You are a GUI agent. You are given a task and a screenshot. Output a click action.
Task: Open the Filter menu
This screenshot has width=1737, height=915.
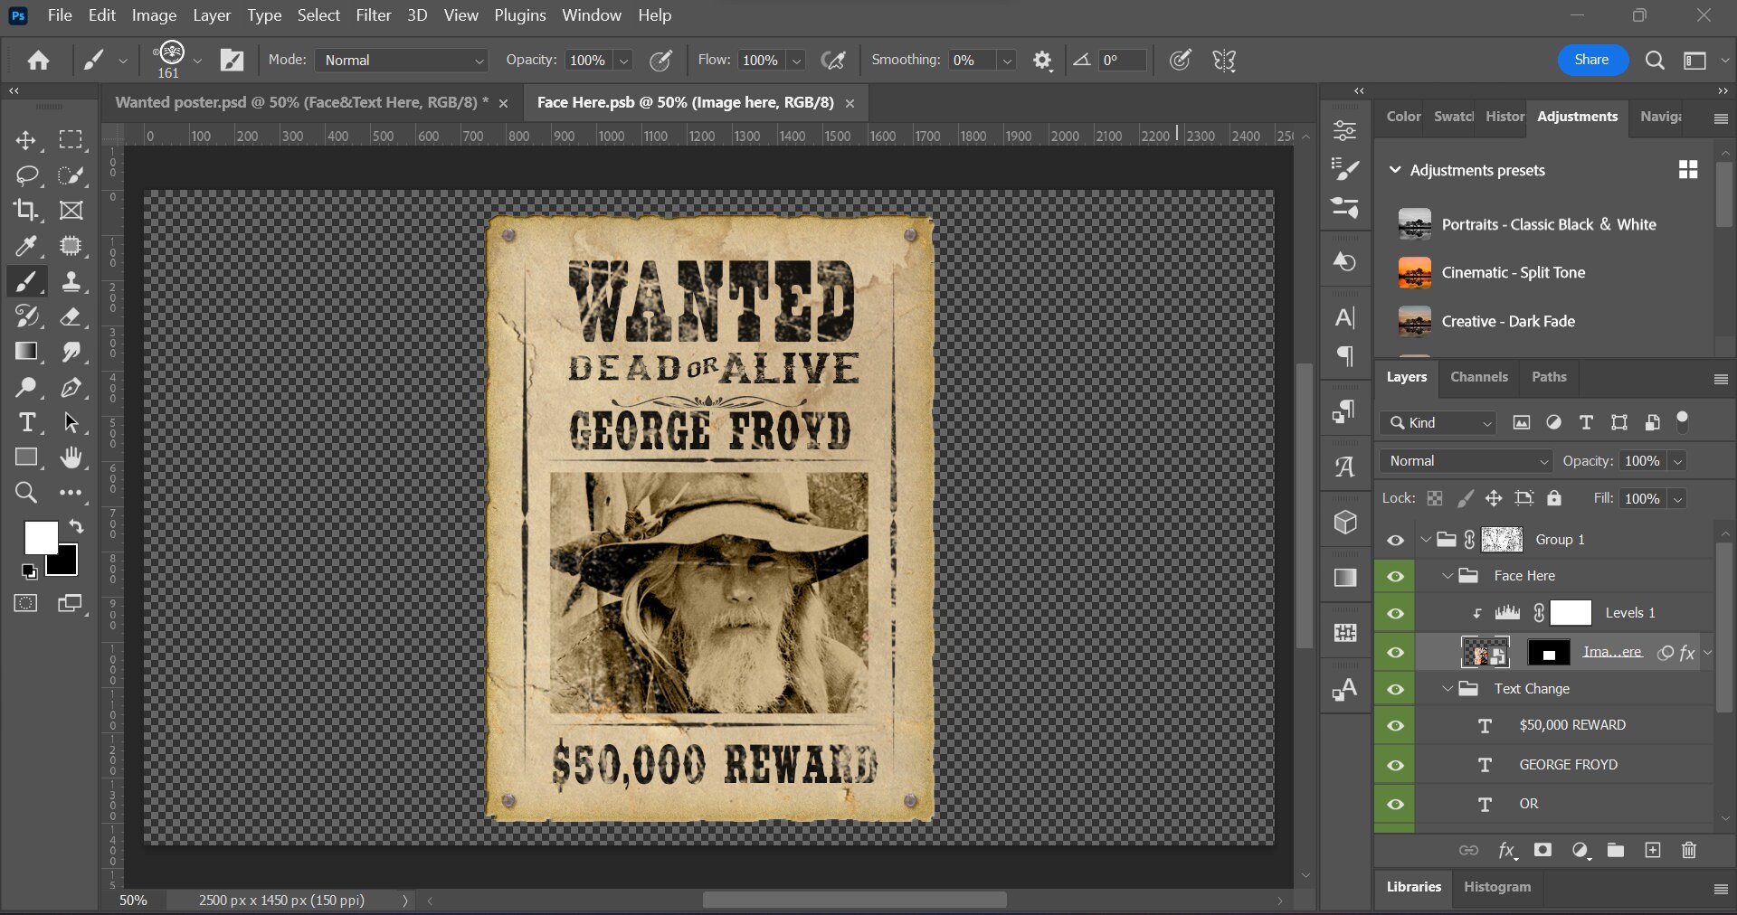point(373,15)
